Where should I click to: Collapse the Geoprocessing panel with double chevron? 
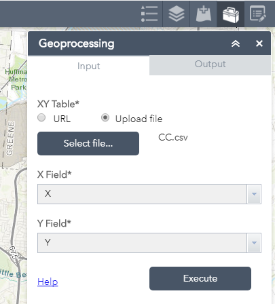[236, 43]
